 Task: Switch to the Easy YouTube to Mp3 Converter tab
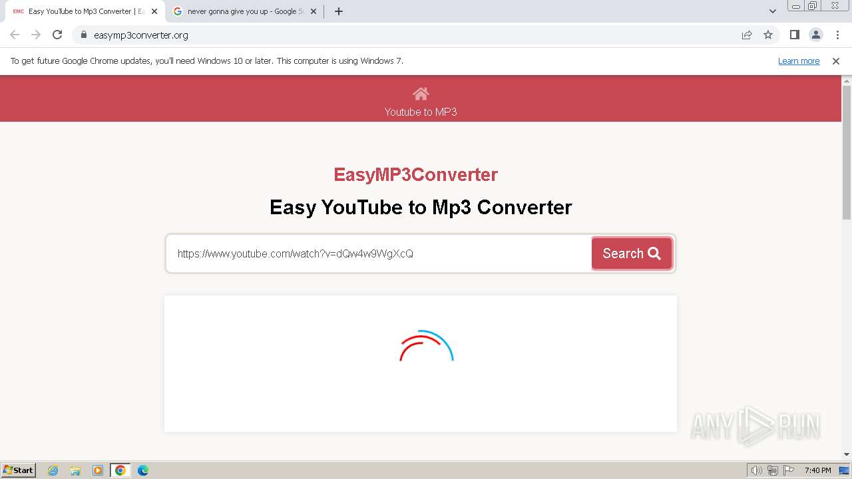tap(85, 11)
